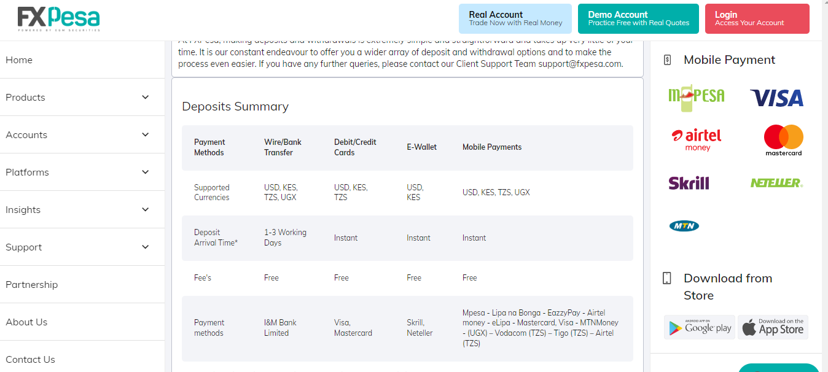This screenshot has width=828, height=372.
Task: Open a Real Account
Action: [x=515, y=18]
